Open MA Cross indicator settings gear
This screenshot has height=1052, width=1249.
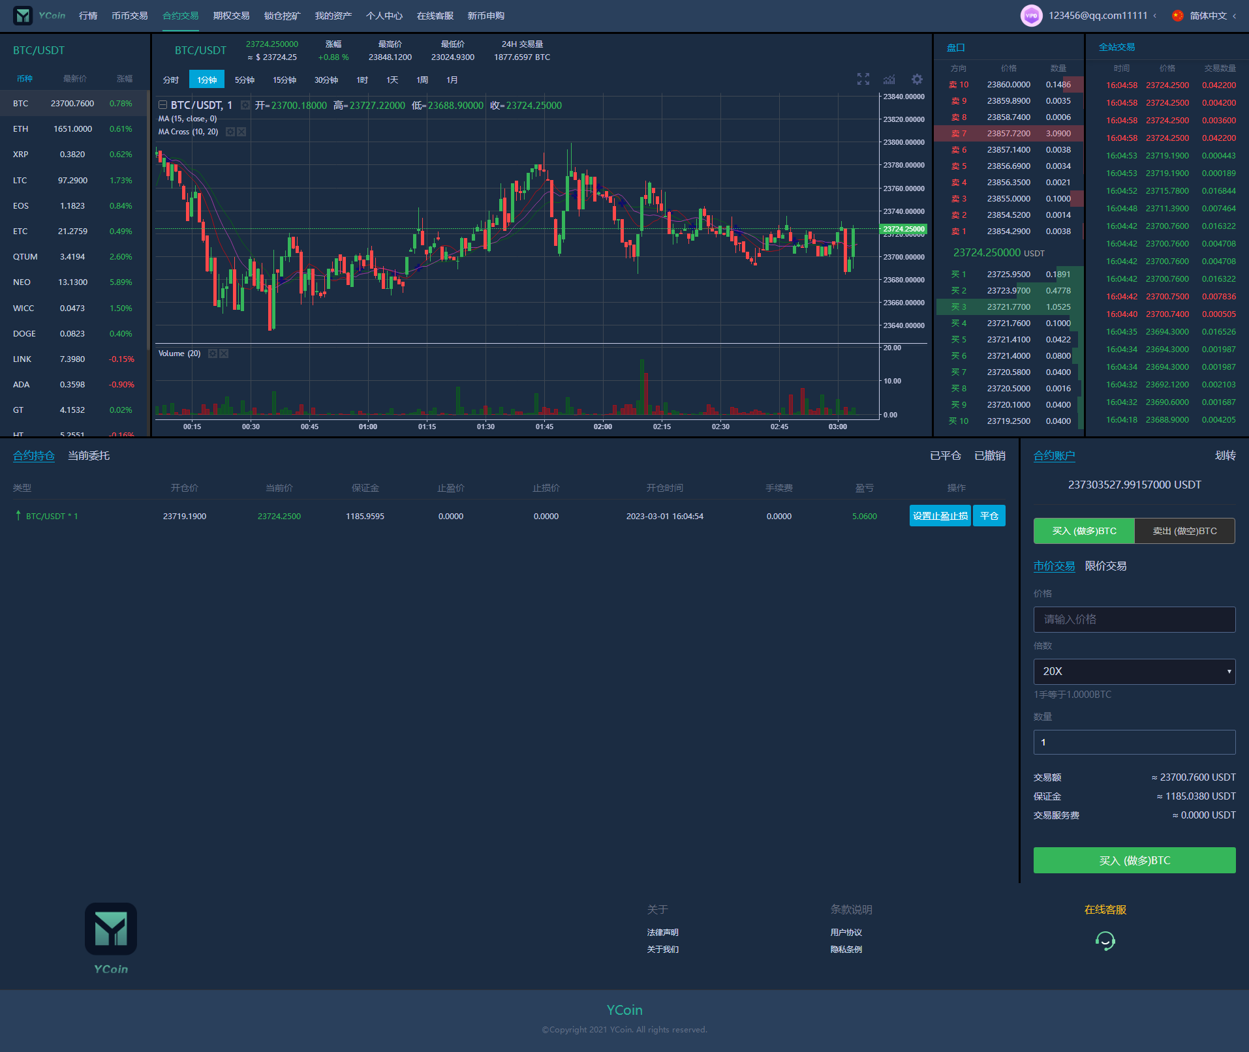pyautogui.click(x=230, y=132)
